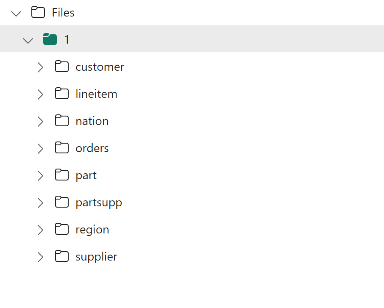Screen dimensions: 384x308
Task: Expand the nation folder chevron
Action: [40, 122]
